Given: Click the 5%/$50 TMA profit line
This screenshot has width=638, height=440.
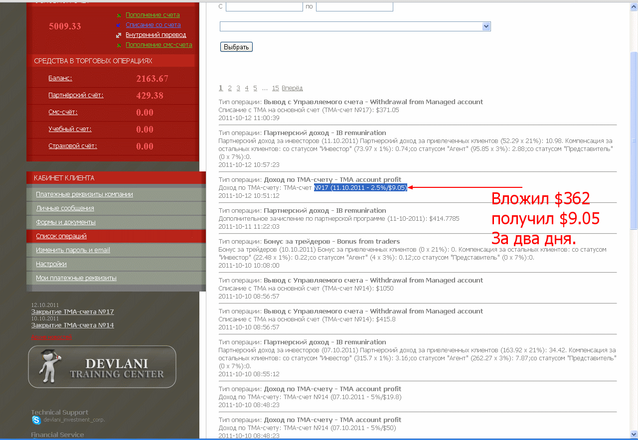Looking at the screenshot, I should [x=307, y=428].
